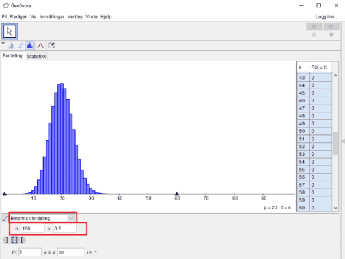Image resolution: width=345 pixels, height=259 pixels.
Task: Click the export graph icon
Action: (x=51, y=46)
